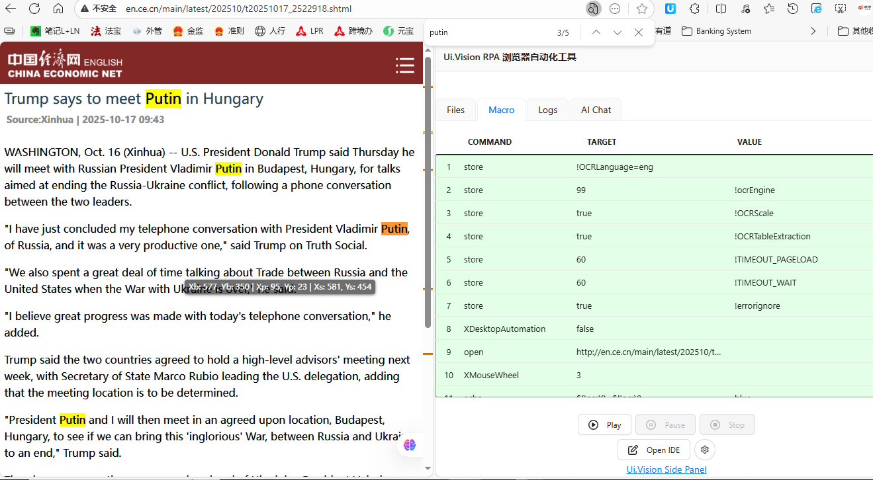Switch to the Logs tab
This screenshot has width=873, height=480.
547,110
